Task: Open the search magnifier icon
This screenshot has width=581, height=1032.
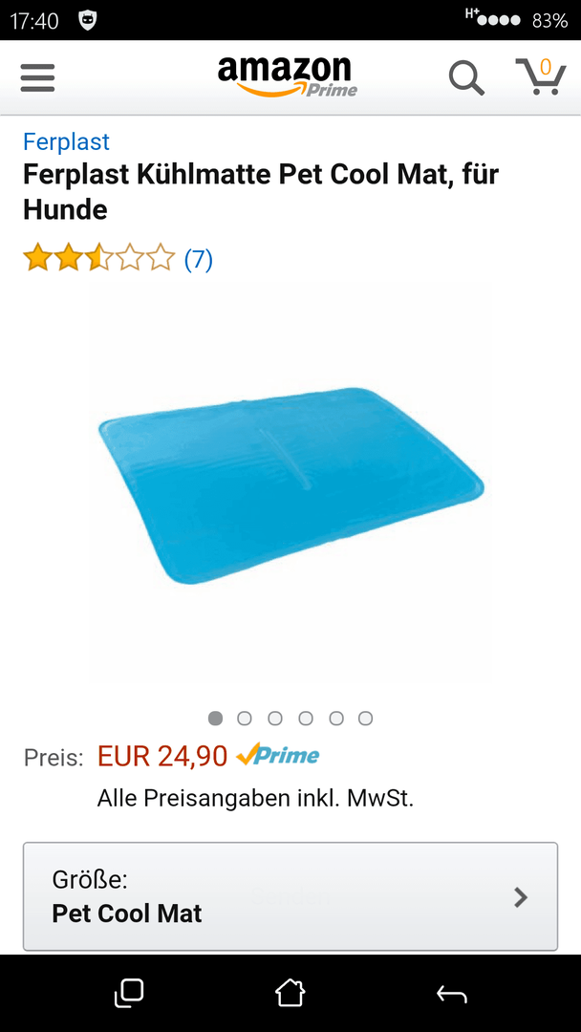Action: tap(466, 78)
